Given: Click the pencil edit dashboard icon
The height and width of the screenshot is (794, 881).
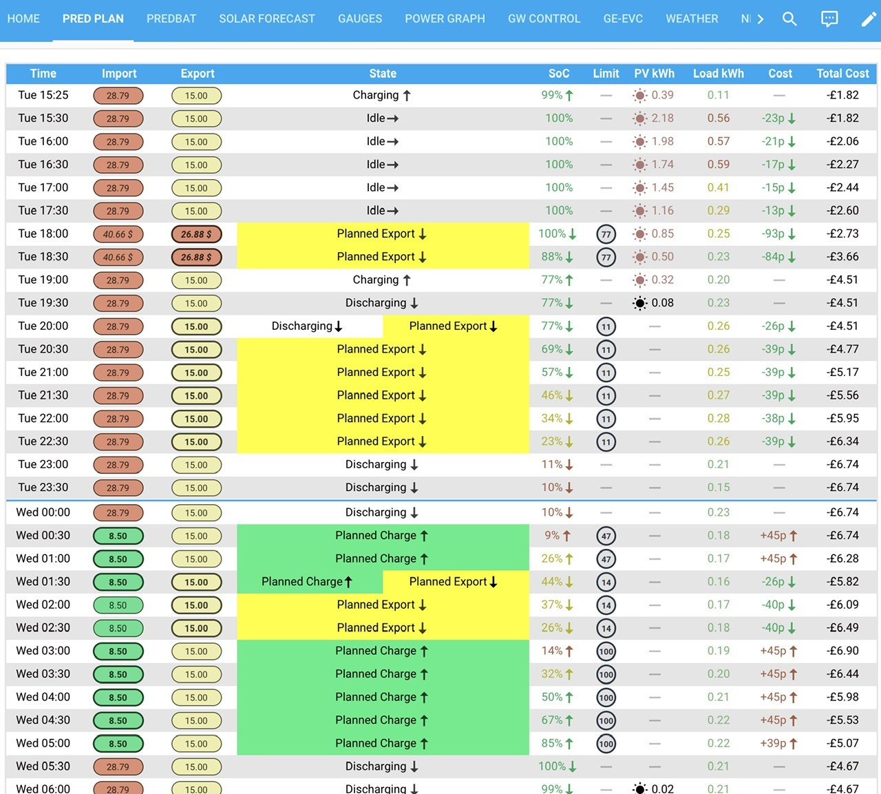Looking at the screenshot, I should click(869, 19).
